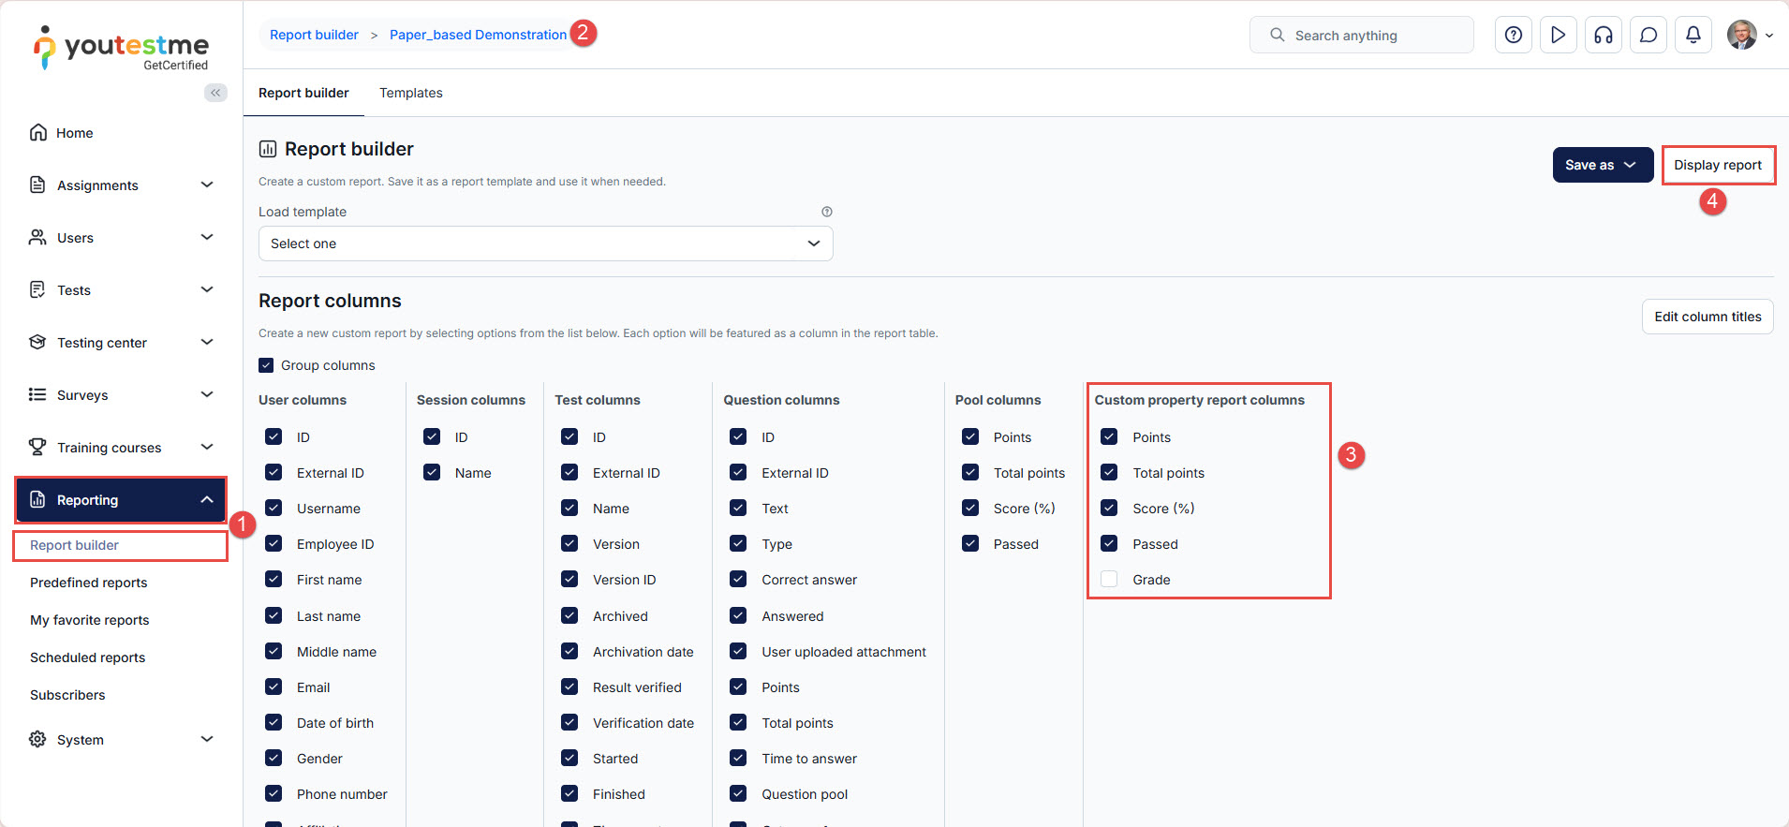Open the chat messages icon
1789x827 pixels.
coord(1648,35)
